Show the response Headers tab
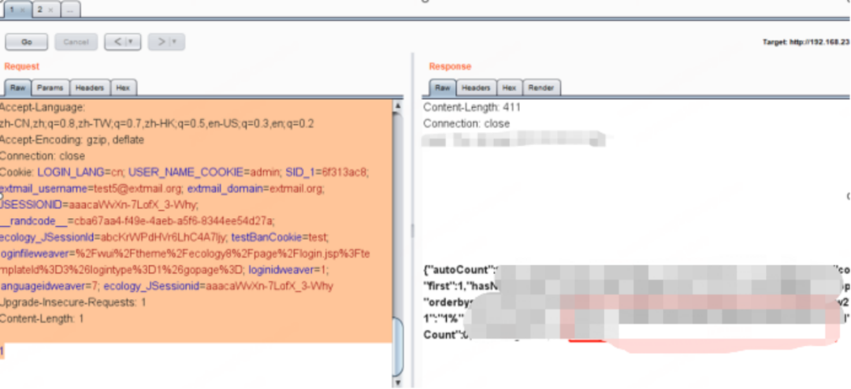 pyautogui.click(x=476, y=88)
